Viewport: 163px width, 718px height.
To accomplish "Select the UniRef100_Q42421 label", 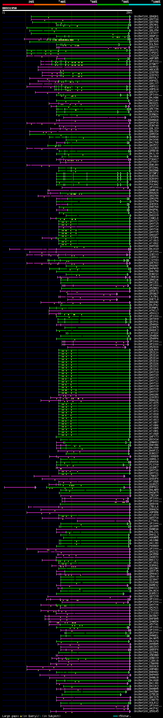I will click(x=146, y=608).
